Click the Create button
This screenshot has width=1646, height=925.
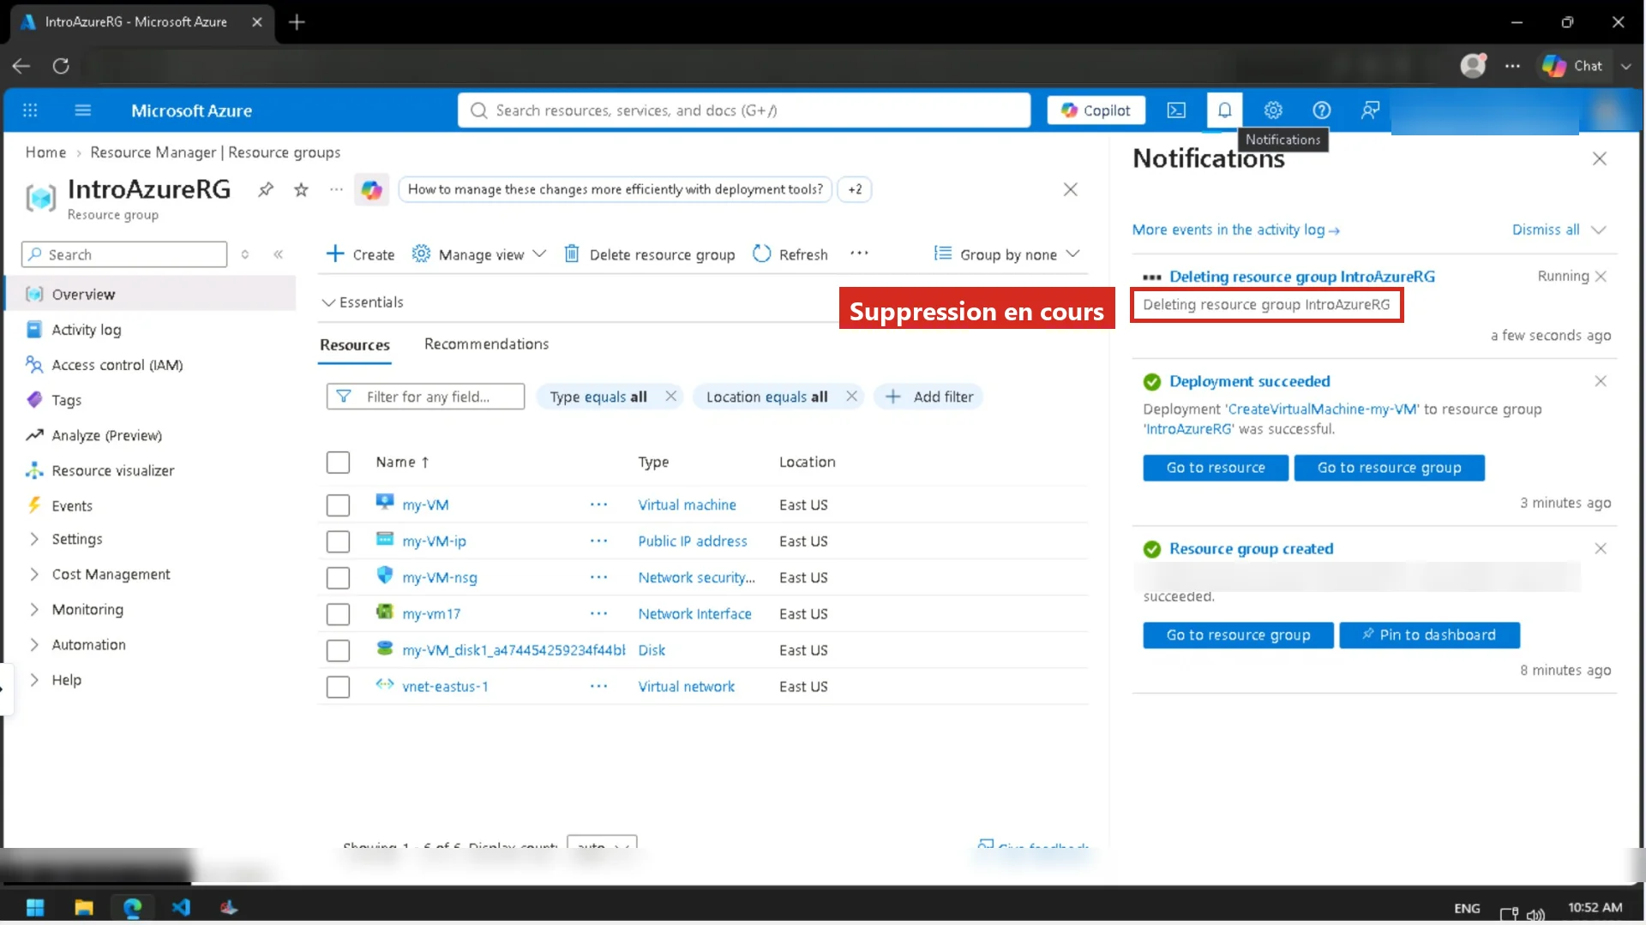pyautogui.click(x=360, y=254)
